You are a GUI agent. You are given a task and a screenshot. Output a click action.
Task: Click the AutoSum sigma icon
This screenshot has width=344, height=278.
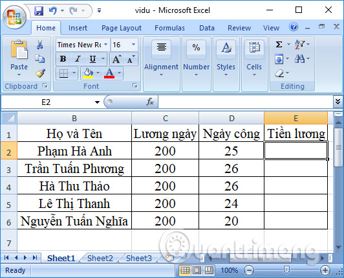coord(279,45)
